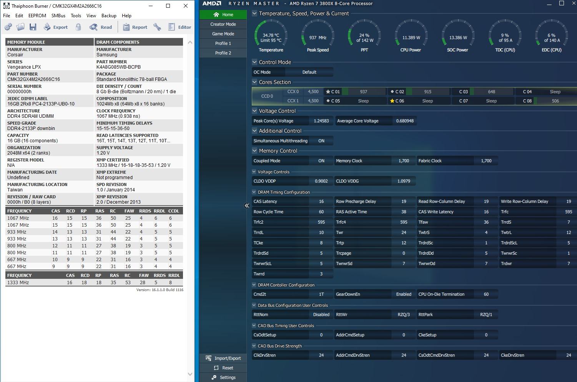Collapse the Memory Control section
Screen dimensions: 577x382
254,151
